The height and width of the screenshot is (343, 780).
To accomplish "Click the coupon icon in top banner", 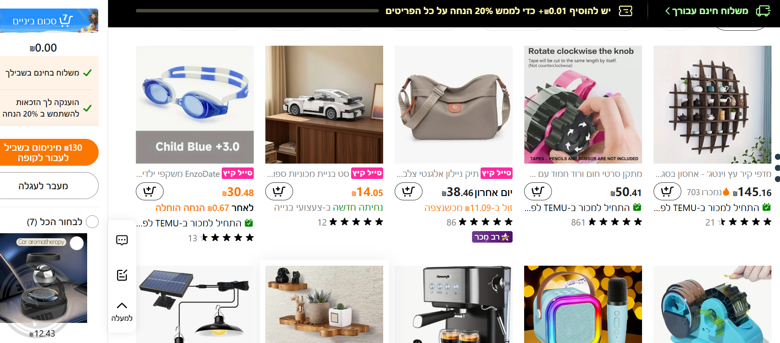I will pyautogui.click(x=625, y=11).
